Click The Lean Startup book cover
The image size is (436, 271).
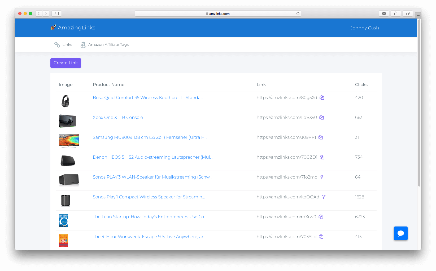pyautogui.click(x=63, y=220)
